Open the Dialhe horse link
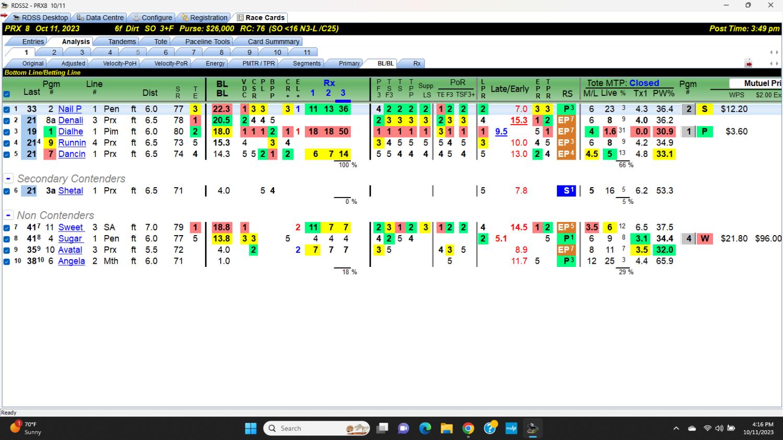The image size is (783, 440). click(x=70, y=132)
